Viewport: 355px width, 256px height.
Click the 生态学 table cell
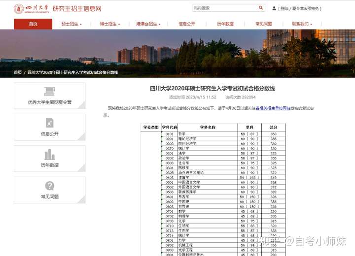coord(208,231)
